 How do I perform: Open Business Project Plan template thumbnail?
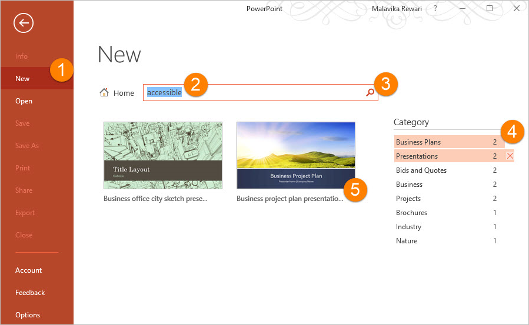pos(296,155)
